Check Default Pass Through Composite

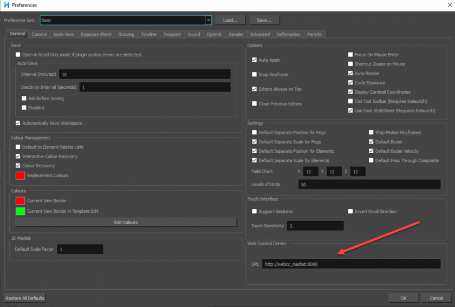click(371, 160)
